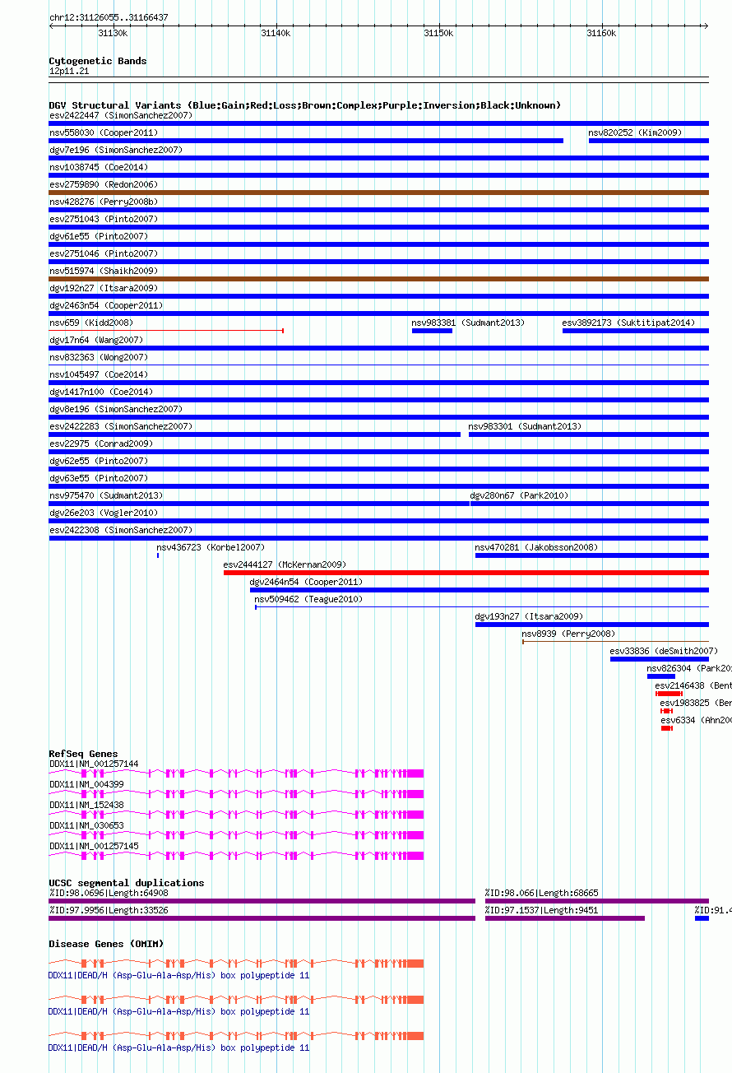The image size is (732, 1073).
Task: Open variant esv6334 label
Action: click(696, 720)
